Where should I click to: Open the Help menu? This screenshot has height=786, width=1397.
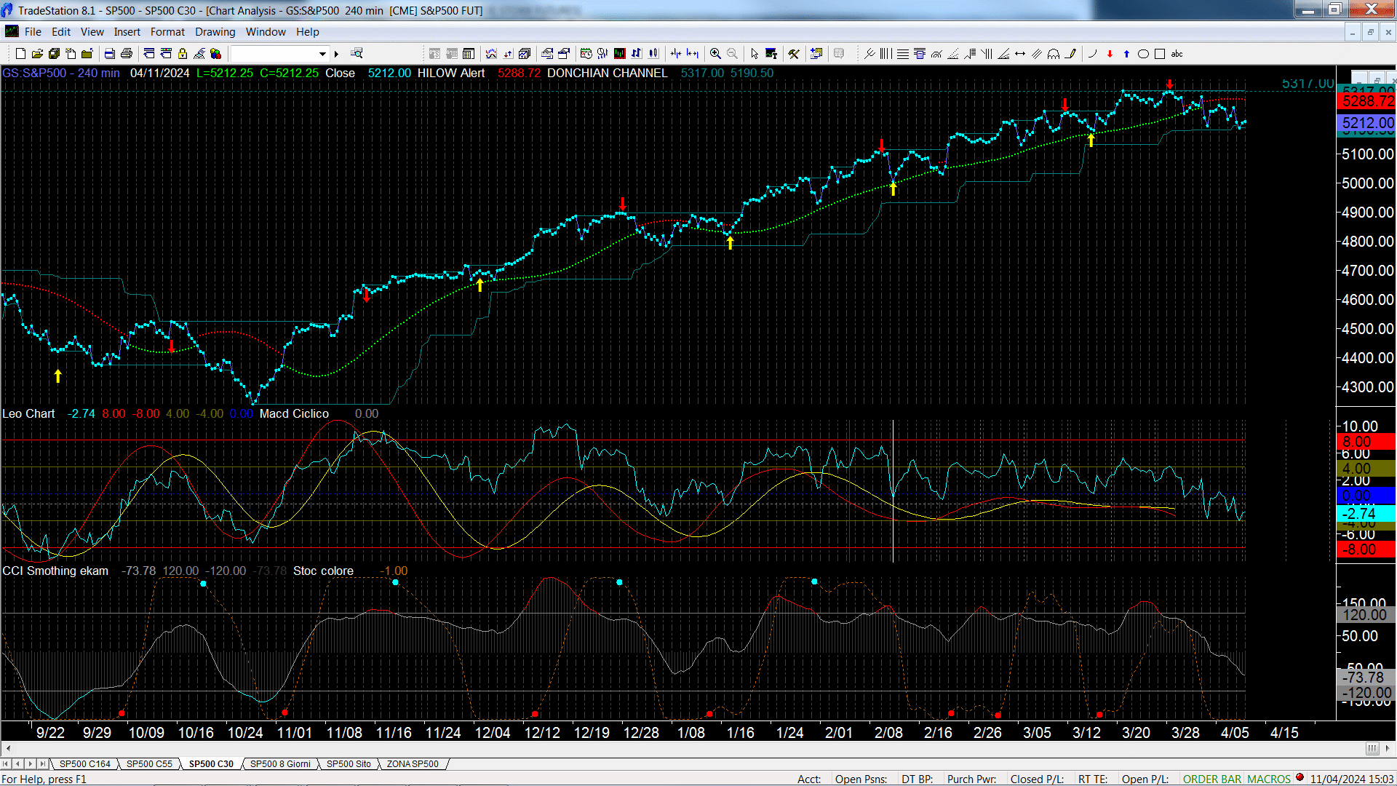coord(307,32)
